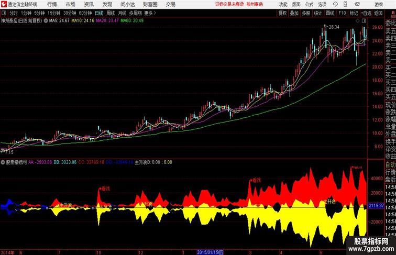
Task: Click the 主升浪B: 0.00 indicator value
Action: tap(148, 162)
